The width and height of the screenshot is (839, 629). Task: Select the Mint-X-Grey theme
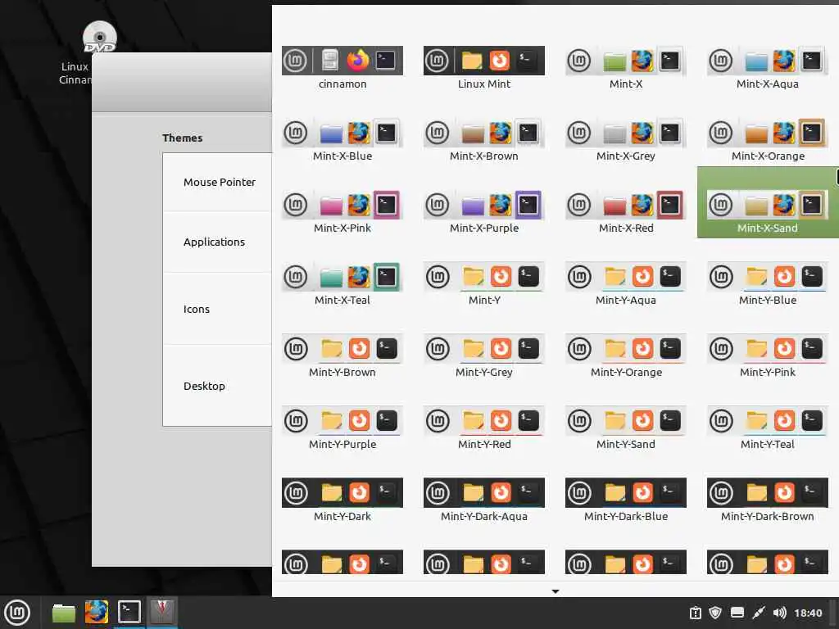coord(625,139)
